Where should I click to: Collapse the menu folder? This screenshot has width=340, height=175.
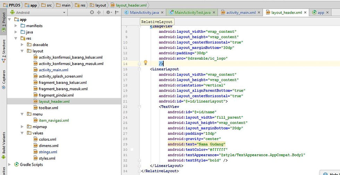pyautogui.click(x=22, y=114)
